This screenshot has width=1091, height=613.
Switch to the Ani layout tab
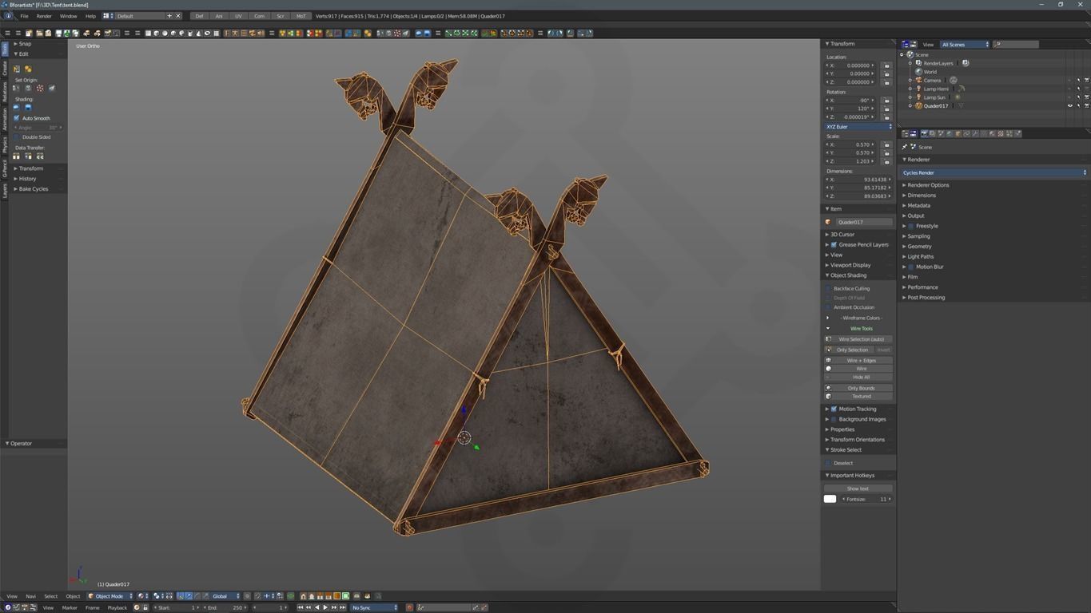coord(219,16)
